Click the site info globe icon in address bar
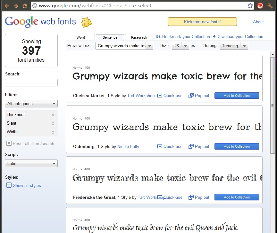277x233 pixels. coord(35,6)
